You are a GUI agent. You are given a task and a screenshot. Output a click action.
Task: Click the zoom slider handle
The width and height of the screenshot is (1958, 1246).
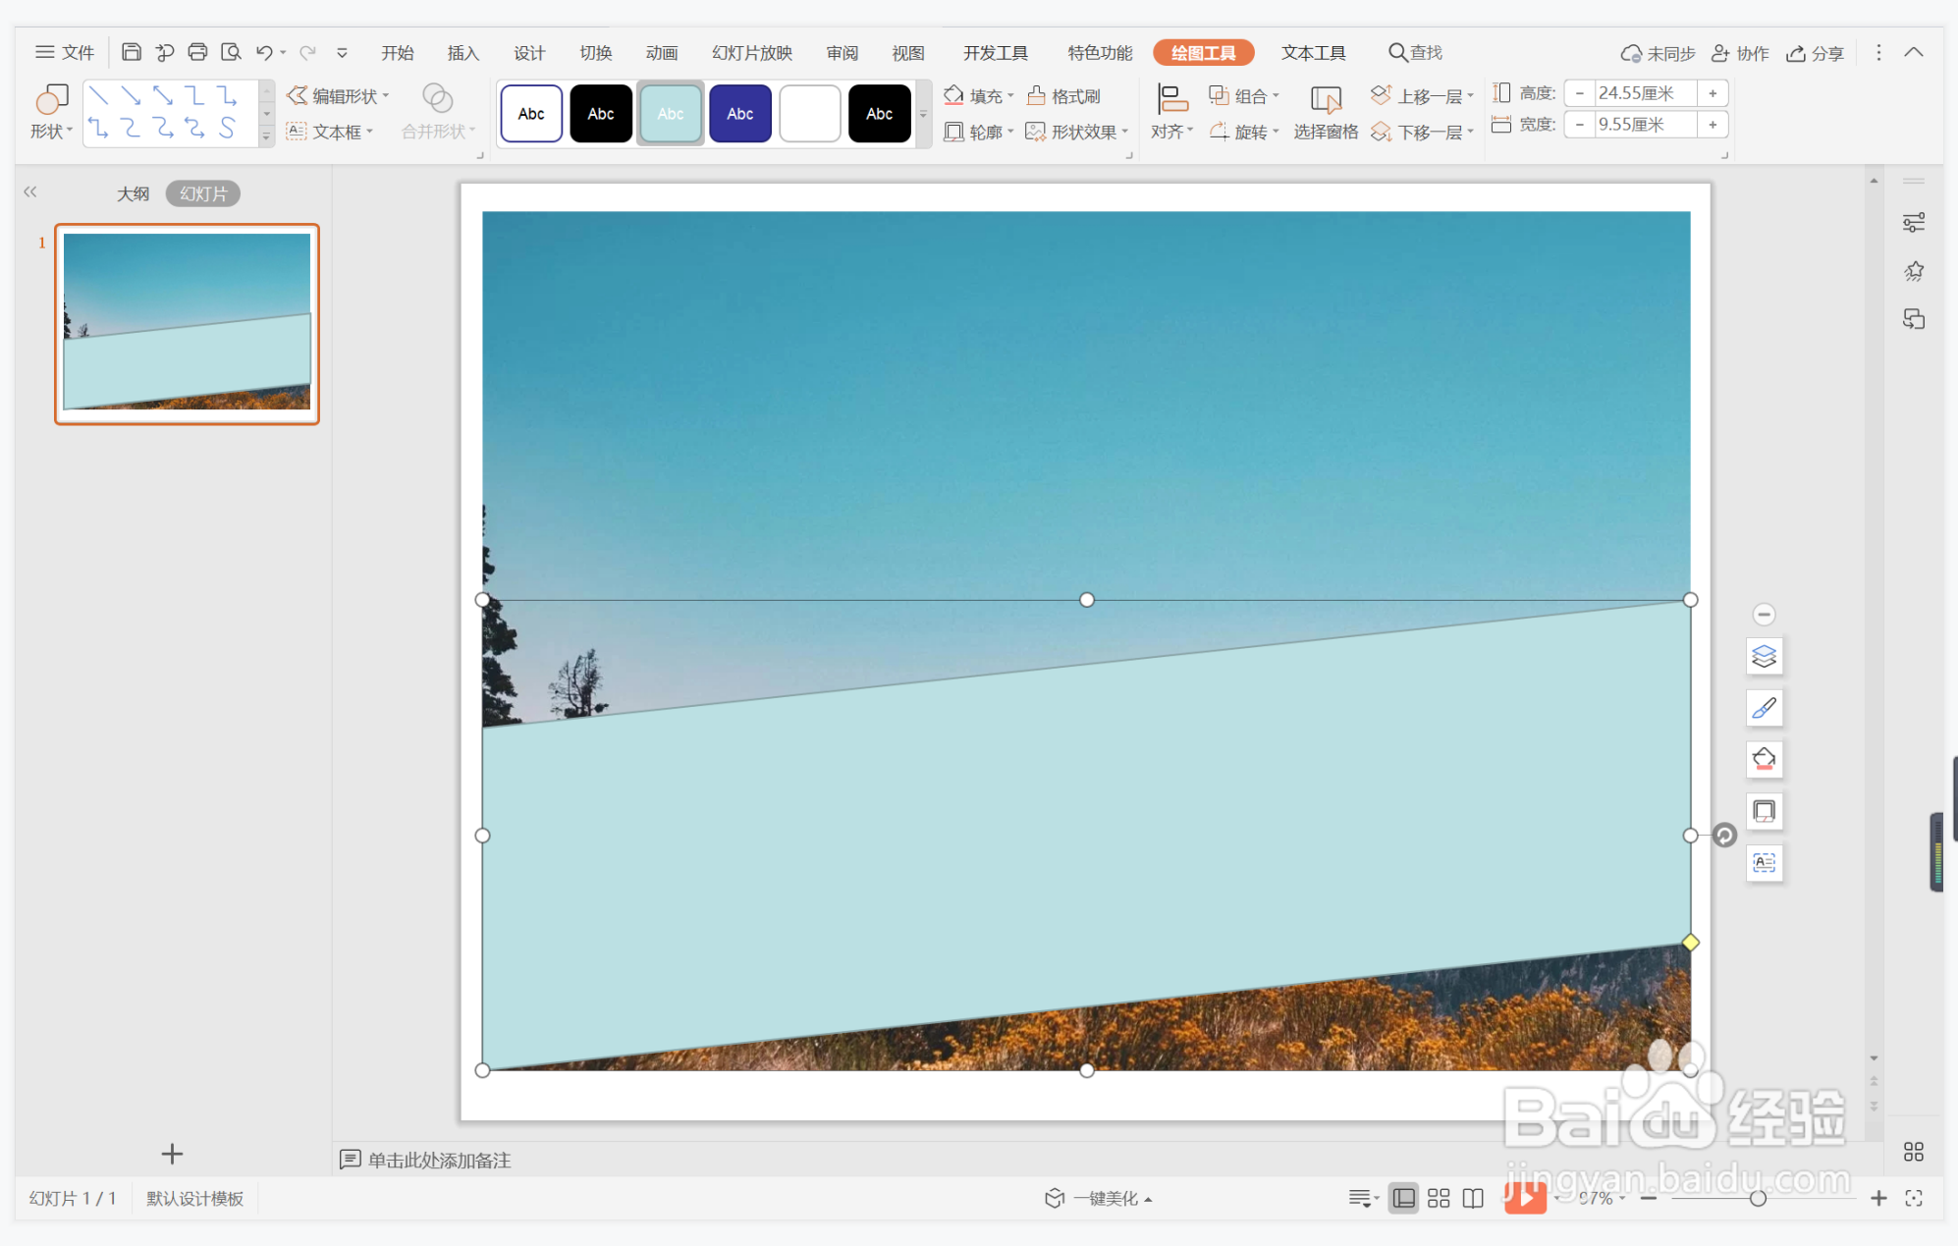pyautogui.click(x=1758, y=1198)
